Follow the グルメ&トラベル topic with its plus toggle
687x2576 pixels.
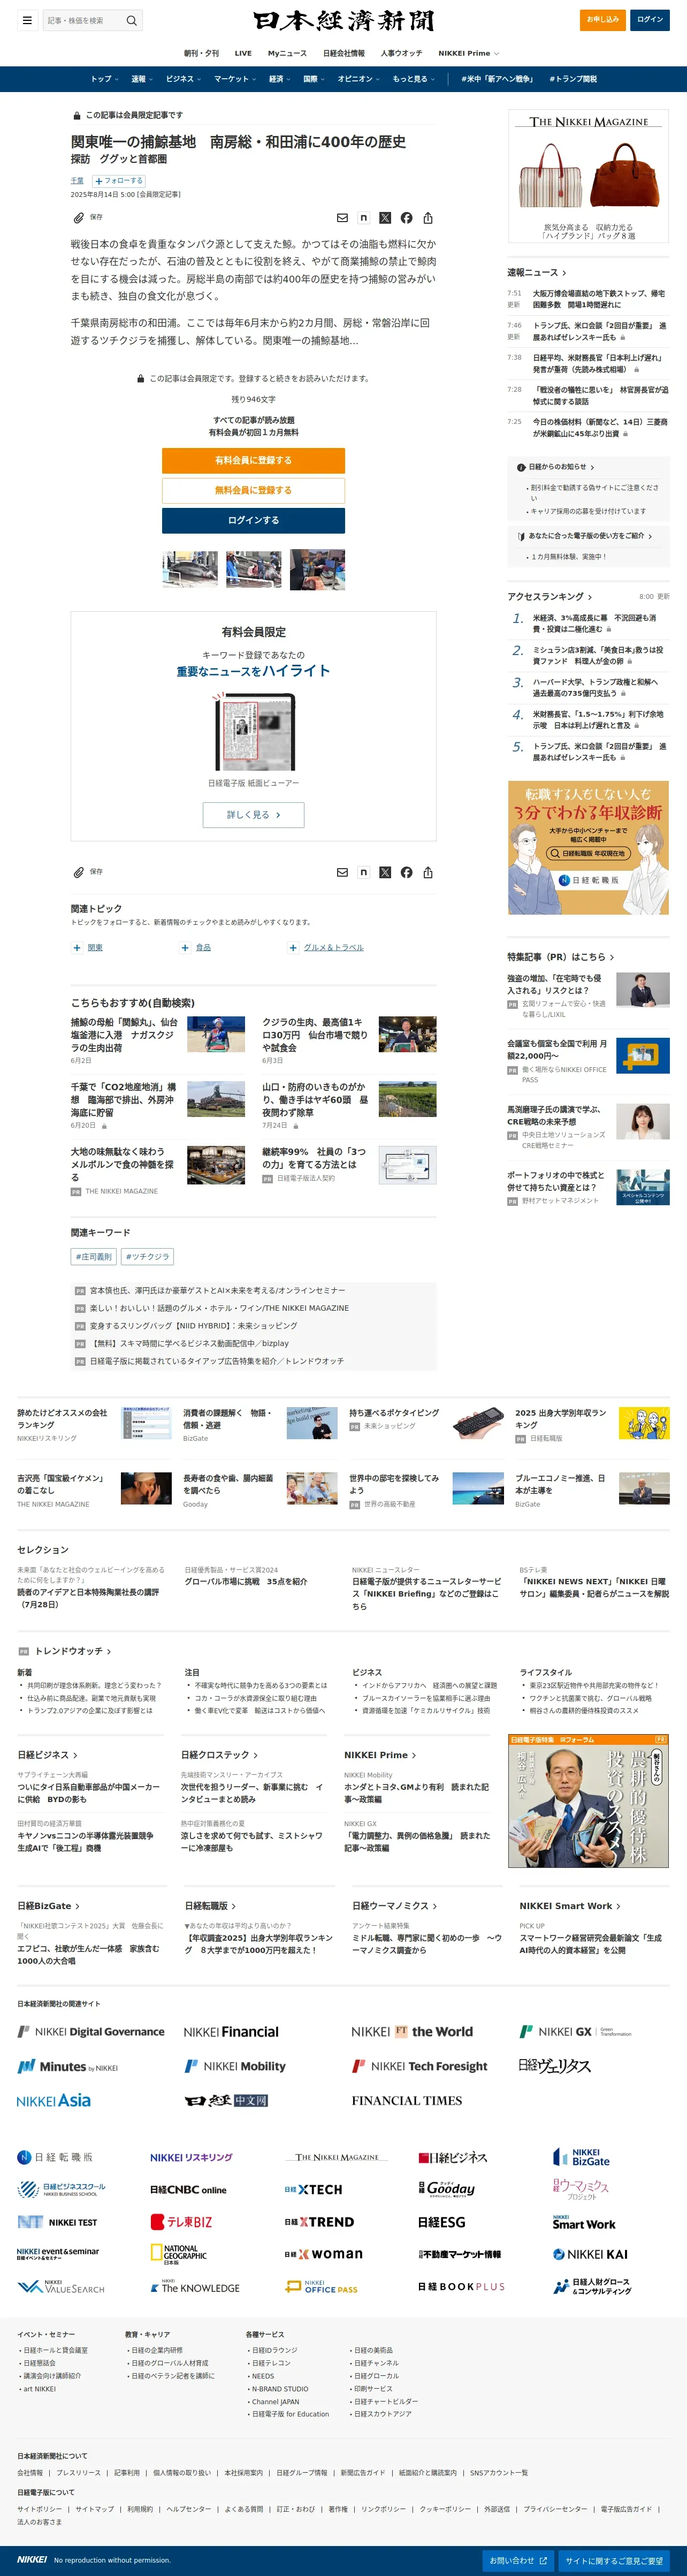293,948
